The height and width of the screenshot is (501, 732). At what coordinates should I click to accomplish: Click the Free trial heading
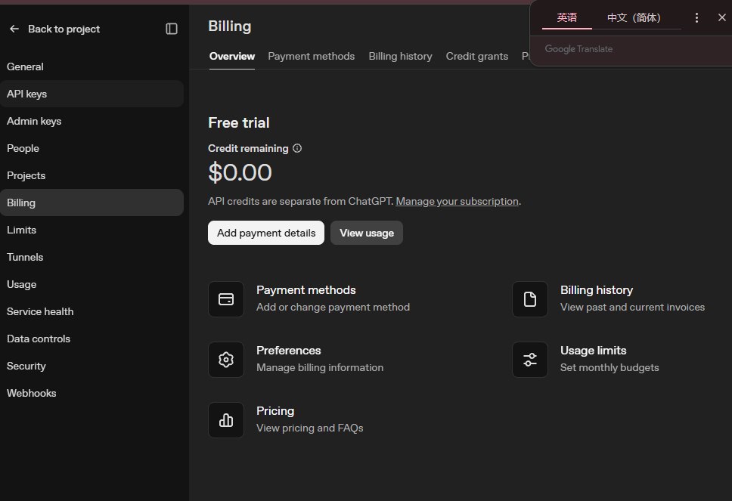click(x=238, y=122)
